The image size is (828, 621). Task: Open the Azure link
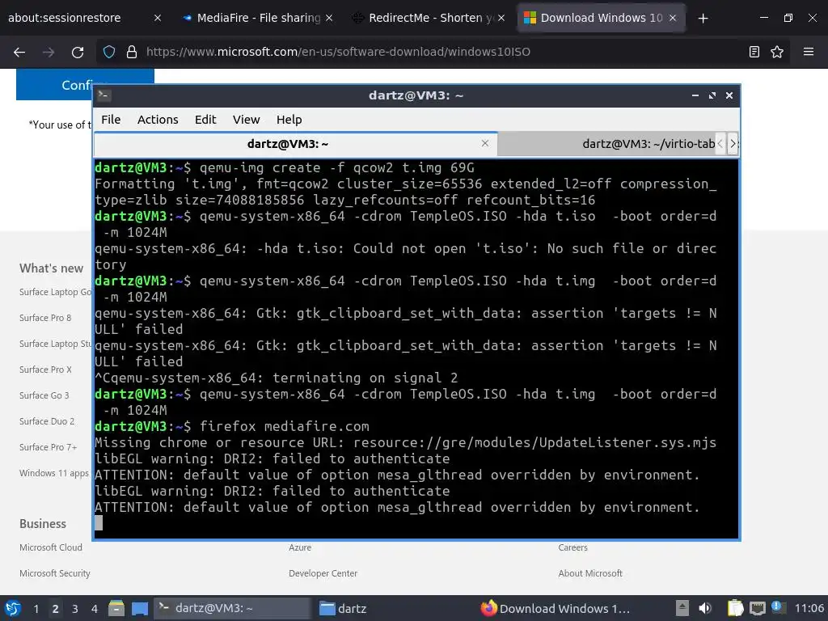tap(300, 547)
